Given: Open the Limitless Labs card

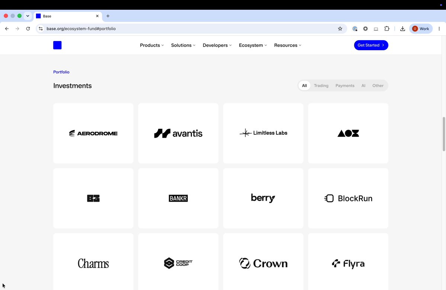Looking at the screenshot, I should click(263, 133).
